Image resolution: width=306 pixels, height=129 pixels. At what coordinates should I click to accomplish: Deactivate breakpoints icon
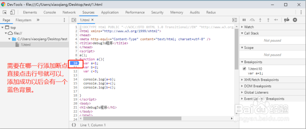(x=286, y=20)
